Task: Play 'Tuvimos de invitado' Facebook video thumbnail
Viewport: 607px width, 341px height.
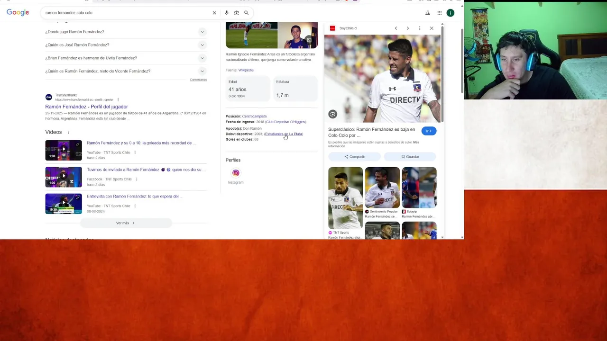Action: click(64, 177)
